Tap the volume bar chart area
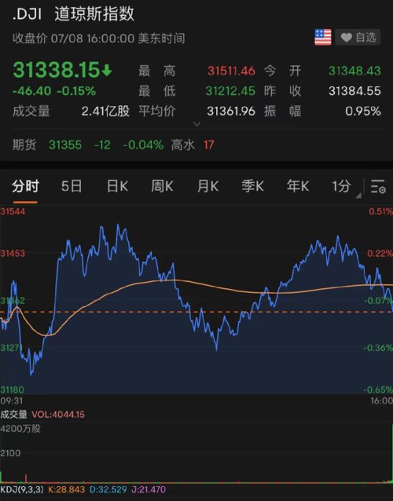 (x=196, y=452)
